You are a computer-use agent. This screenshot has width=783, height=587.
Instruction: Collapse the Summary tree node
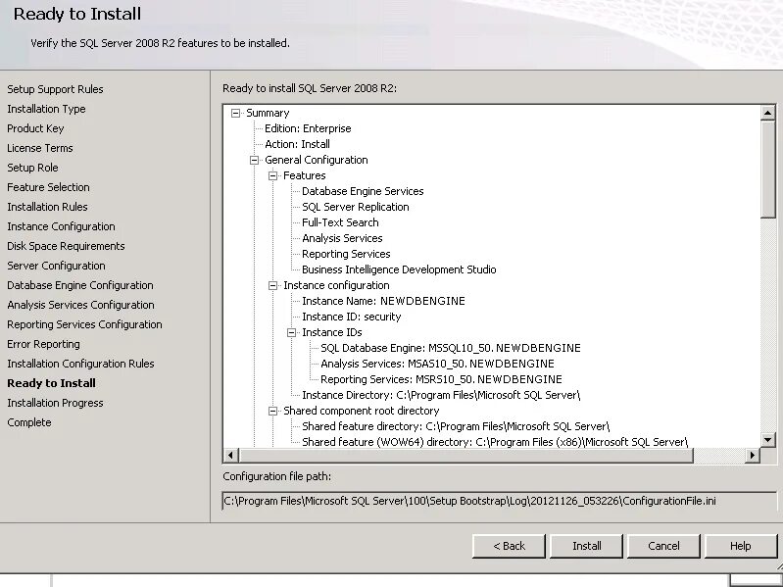click(236, 114)
